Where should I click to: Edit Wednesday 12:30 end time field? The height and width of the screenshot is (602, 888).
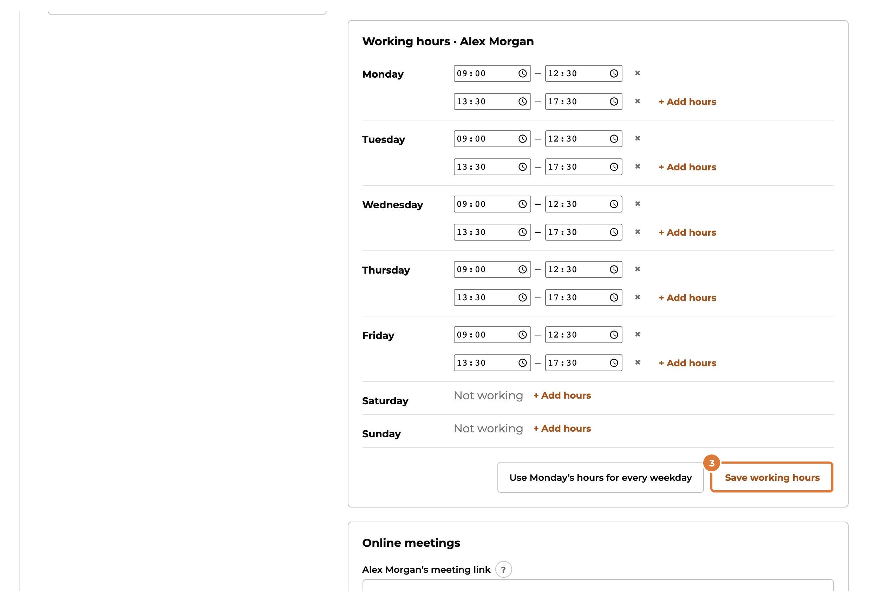coord(583,204)
